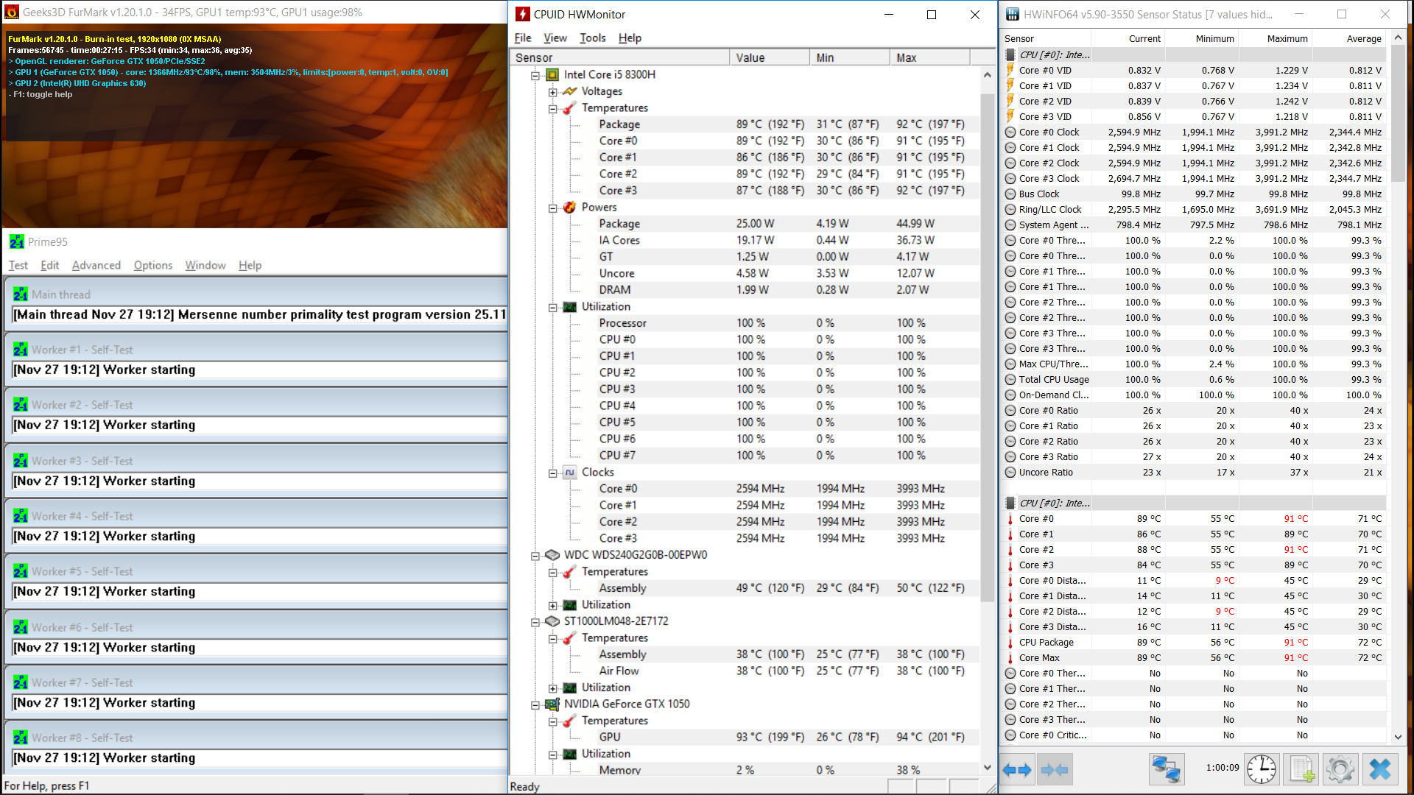Open the Options menu in Prime95
The width and height of the screenshot is (1414, 795).
point(153,265)
